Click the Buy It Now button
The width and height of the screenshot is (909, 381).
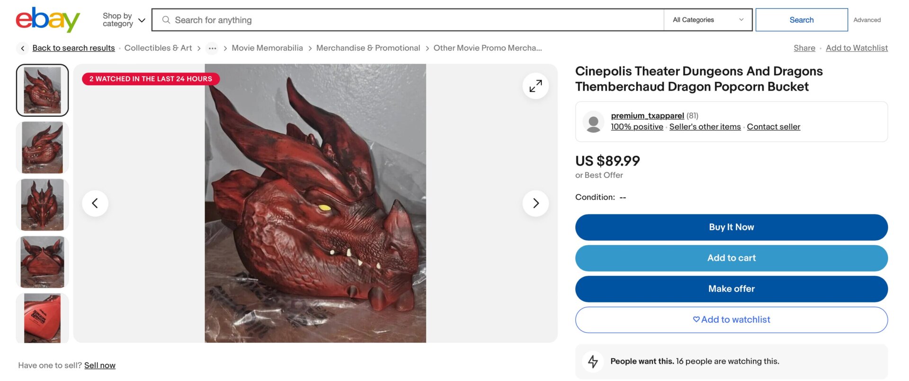click(731, 227)
